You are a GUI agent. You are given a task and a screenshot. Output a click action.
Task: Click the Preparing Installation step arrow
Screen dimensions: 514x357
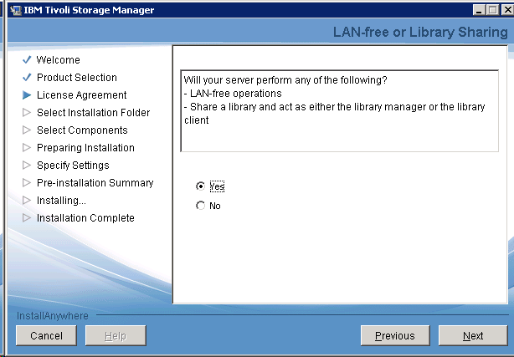click(x=28, y=148)
